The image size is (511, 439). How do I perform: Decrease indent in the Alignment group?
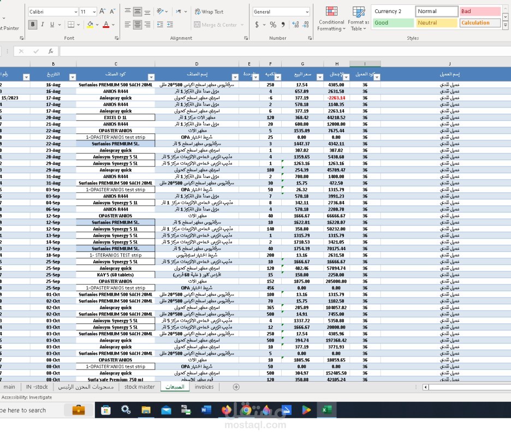(160, 25)
